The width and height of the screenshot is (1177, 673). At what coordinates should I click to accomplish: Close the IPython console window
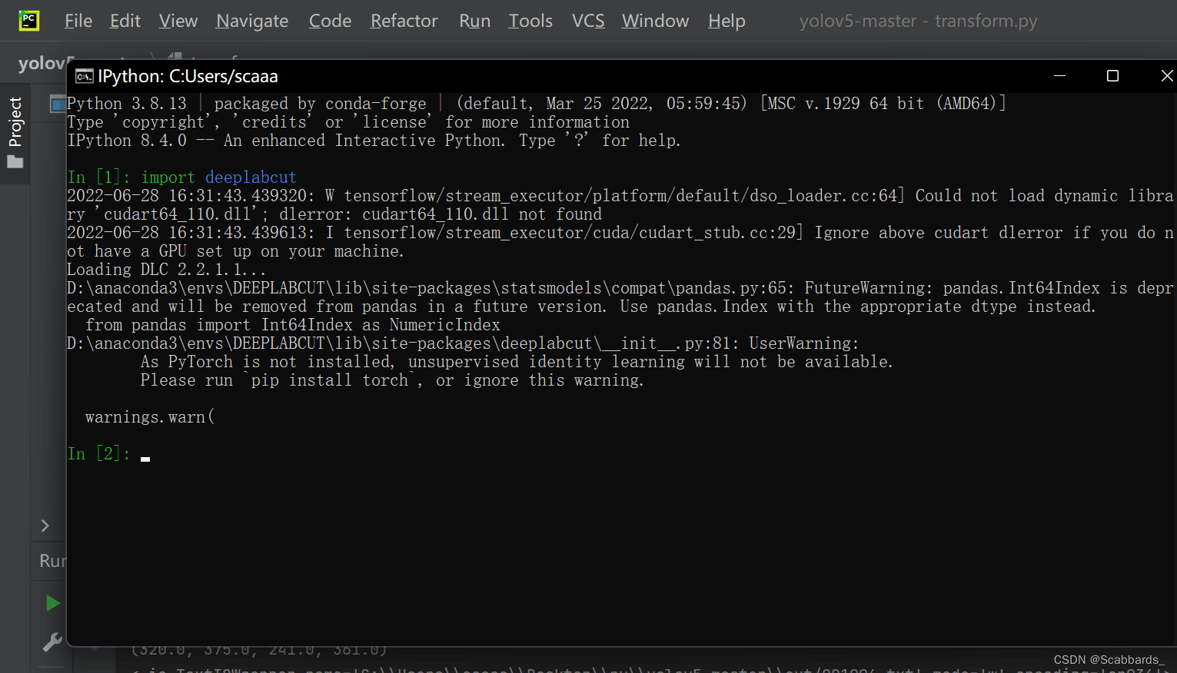point(1166,75)
